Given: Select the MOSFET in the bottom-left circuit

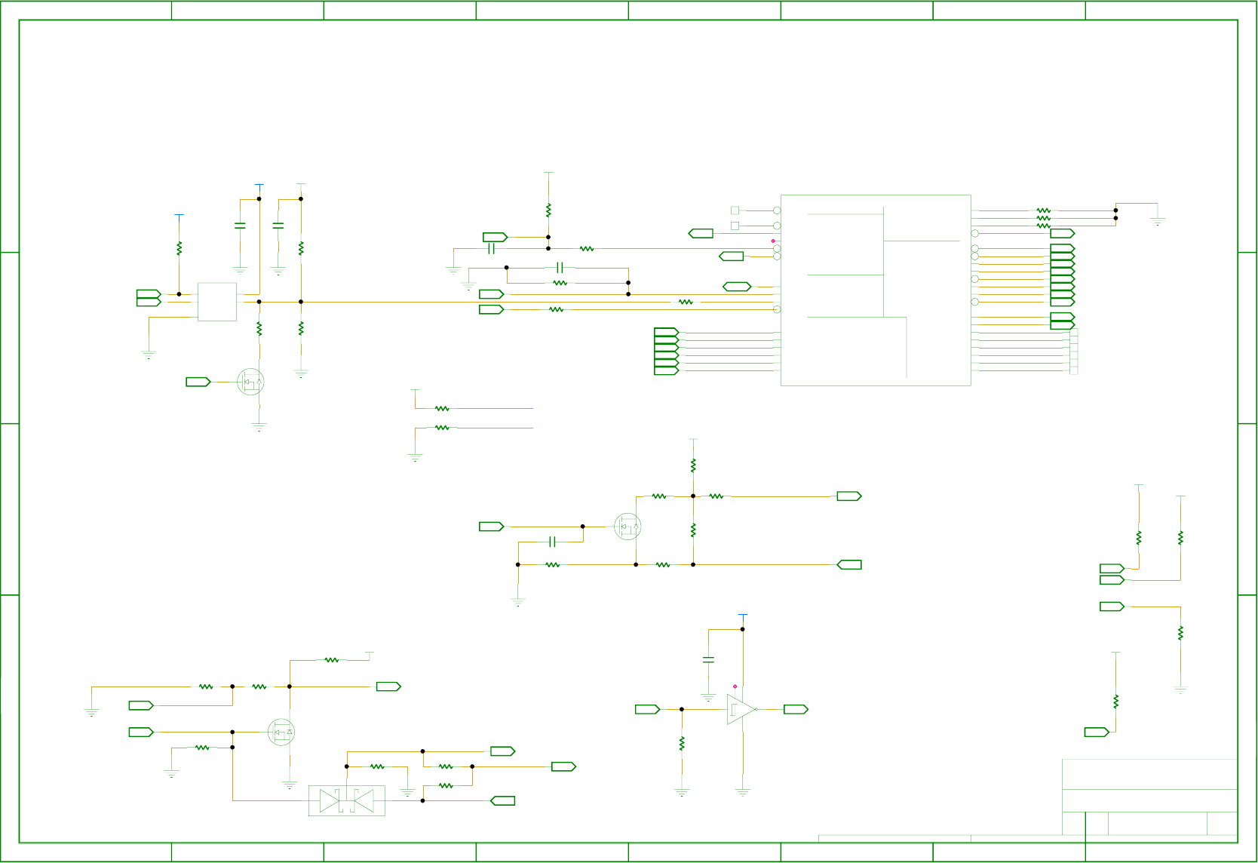Looking at the screenshot, I should (281, 732).
